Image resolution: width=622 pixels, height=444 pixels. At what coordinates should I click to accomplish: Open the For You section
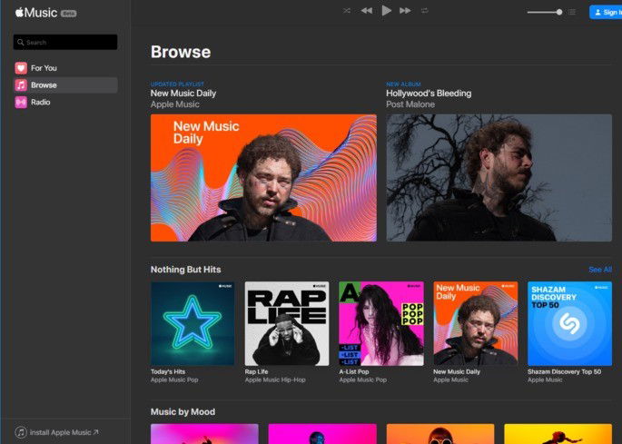click(x=65, y=68)
